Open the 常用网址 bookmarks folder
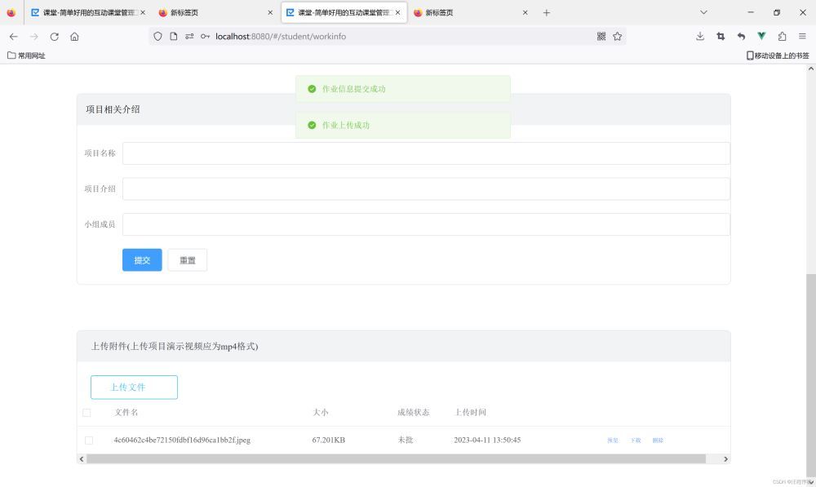The width and height of the screenshot is (816, 487). pyautogui.click(x=26, y=55)
